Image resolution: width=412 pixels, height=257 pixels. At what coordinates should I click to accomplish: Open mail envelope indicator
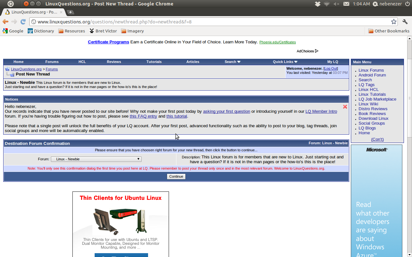point(346,4)
